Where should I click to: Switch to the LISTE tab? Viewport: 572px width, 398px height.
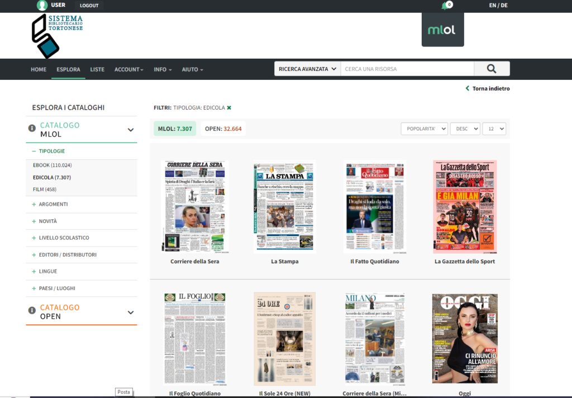[97, 69]
